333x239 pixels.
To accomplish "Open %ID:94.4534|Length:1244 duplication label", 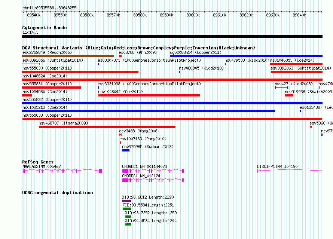I will pyautogui.click(x=151, y=221).
